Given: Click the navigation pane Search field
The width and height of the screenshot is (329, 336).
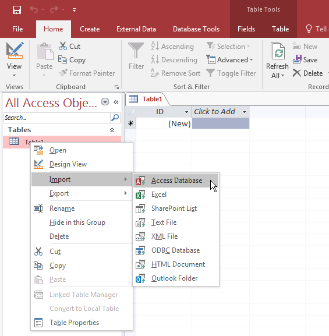Looking at the screenshot, I should point(57,118).
